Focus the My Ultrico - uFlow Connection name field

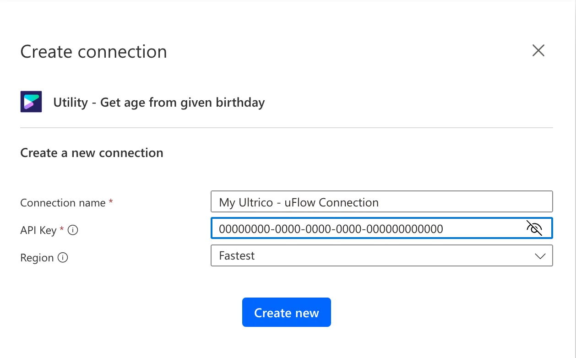(x=382, y=201)
